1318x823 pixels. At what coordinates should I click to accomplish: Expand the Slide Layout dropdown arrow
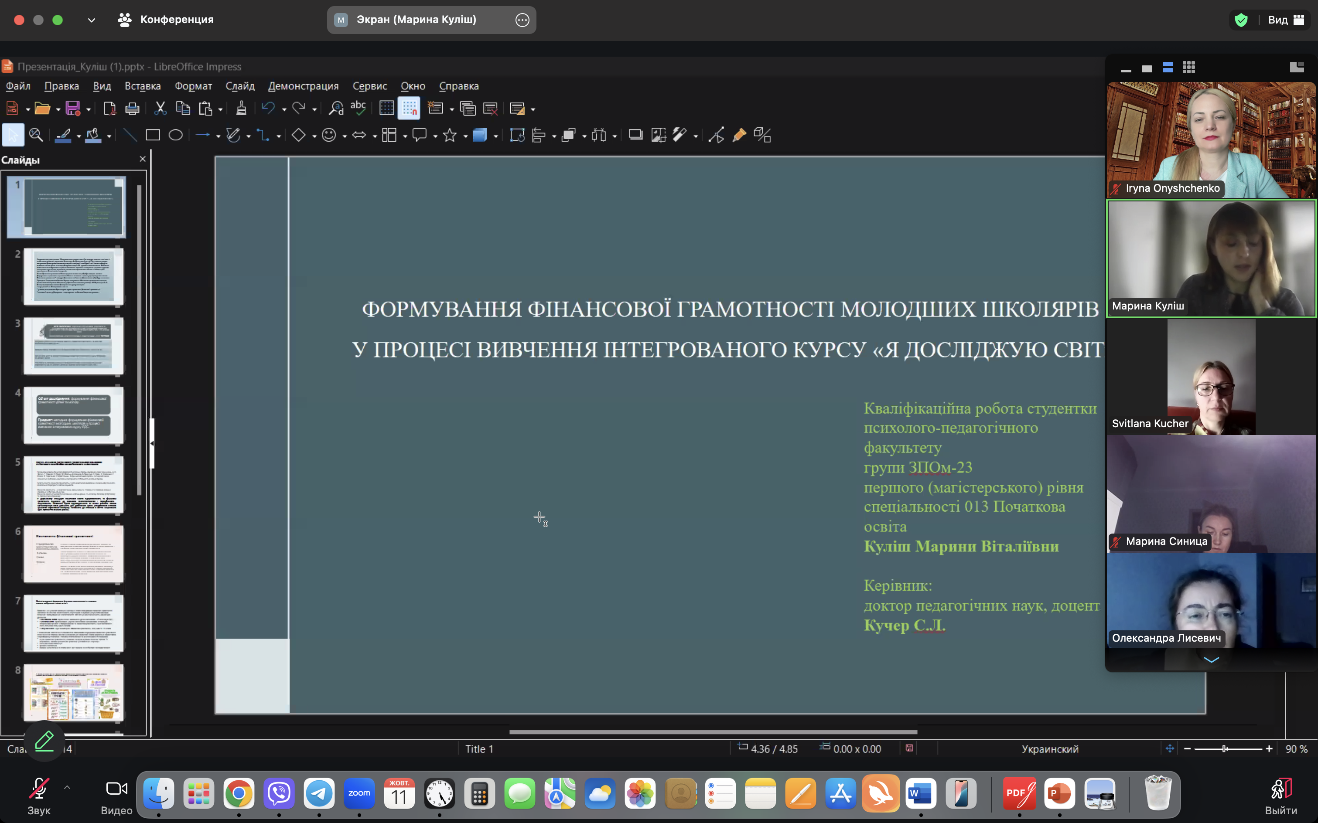point(533,109)
